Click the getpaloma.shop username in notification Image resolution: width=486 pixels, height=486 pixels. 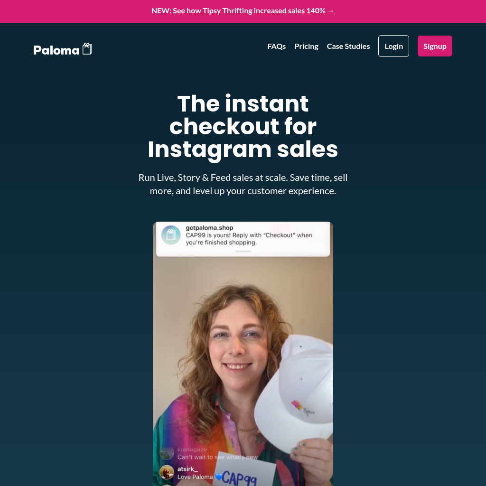click(x=209, y=228)
